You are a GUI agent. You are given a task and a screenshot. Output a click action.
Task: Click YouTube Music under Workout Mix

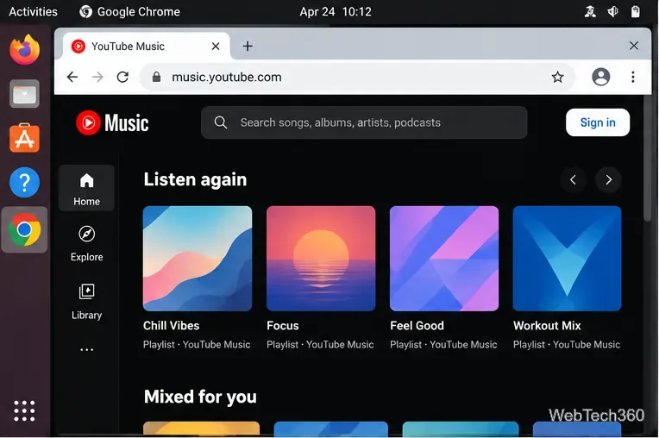pyautogui.click(x=587, y=344)
